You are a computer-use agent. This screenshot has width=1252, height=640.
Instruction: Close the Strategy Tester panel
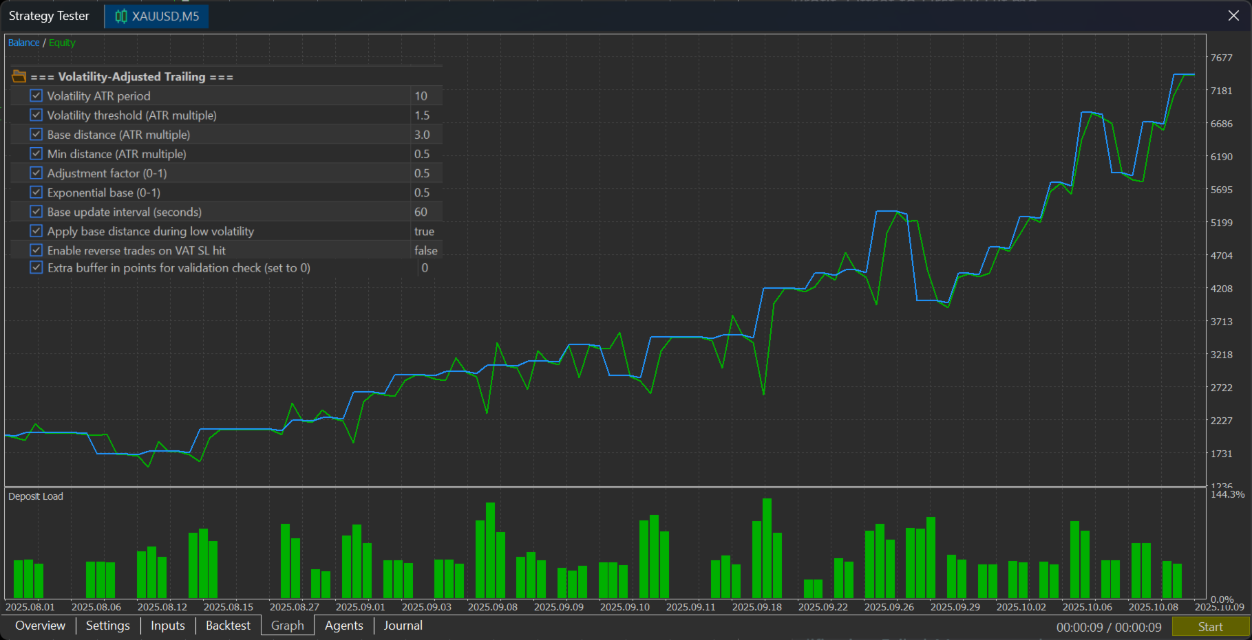(x=1233, y=16)
